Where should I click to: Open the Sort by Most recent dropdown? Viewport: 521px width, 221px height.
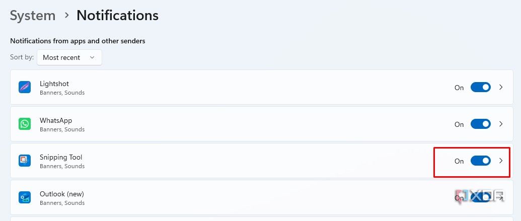[69, 57]
